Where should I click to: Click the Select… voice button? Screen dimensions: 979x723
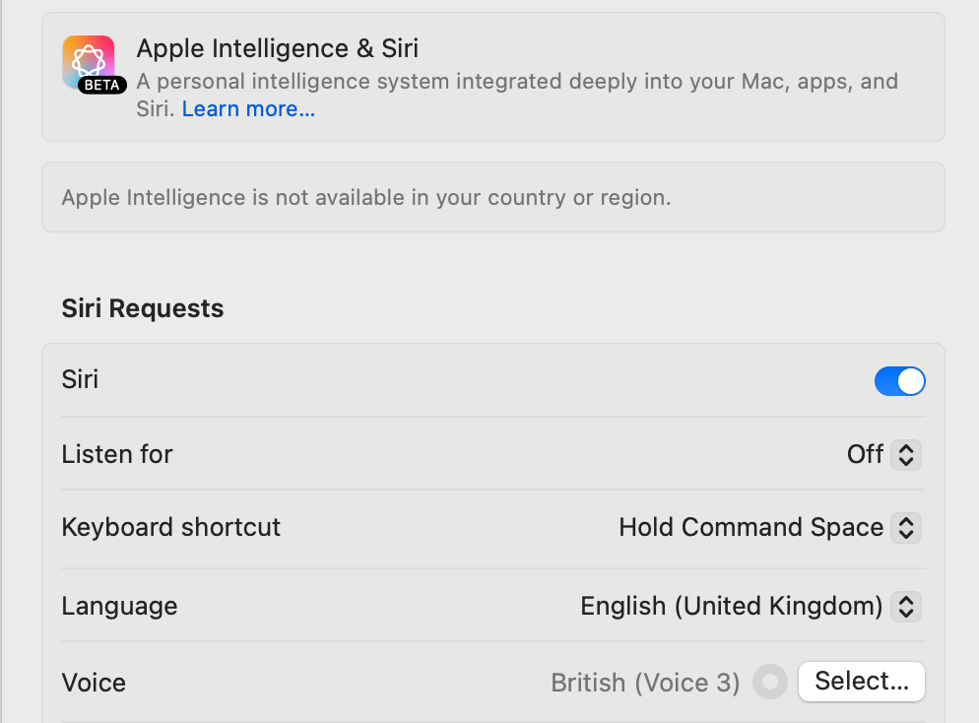862,682
